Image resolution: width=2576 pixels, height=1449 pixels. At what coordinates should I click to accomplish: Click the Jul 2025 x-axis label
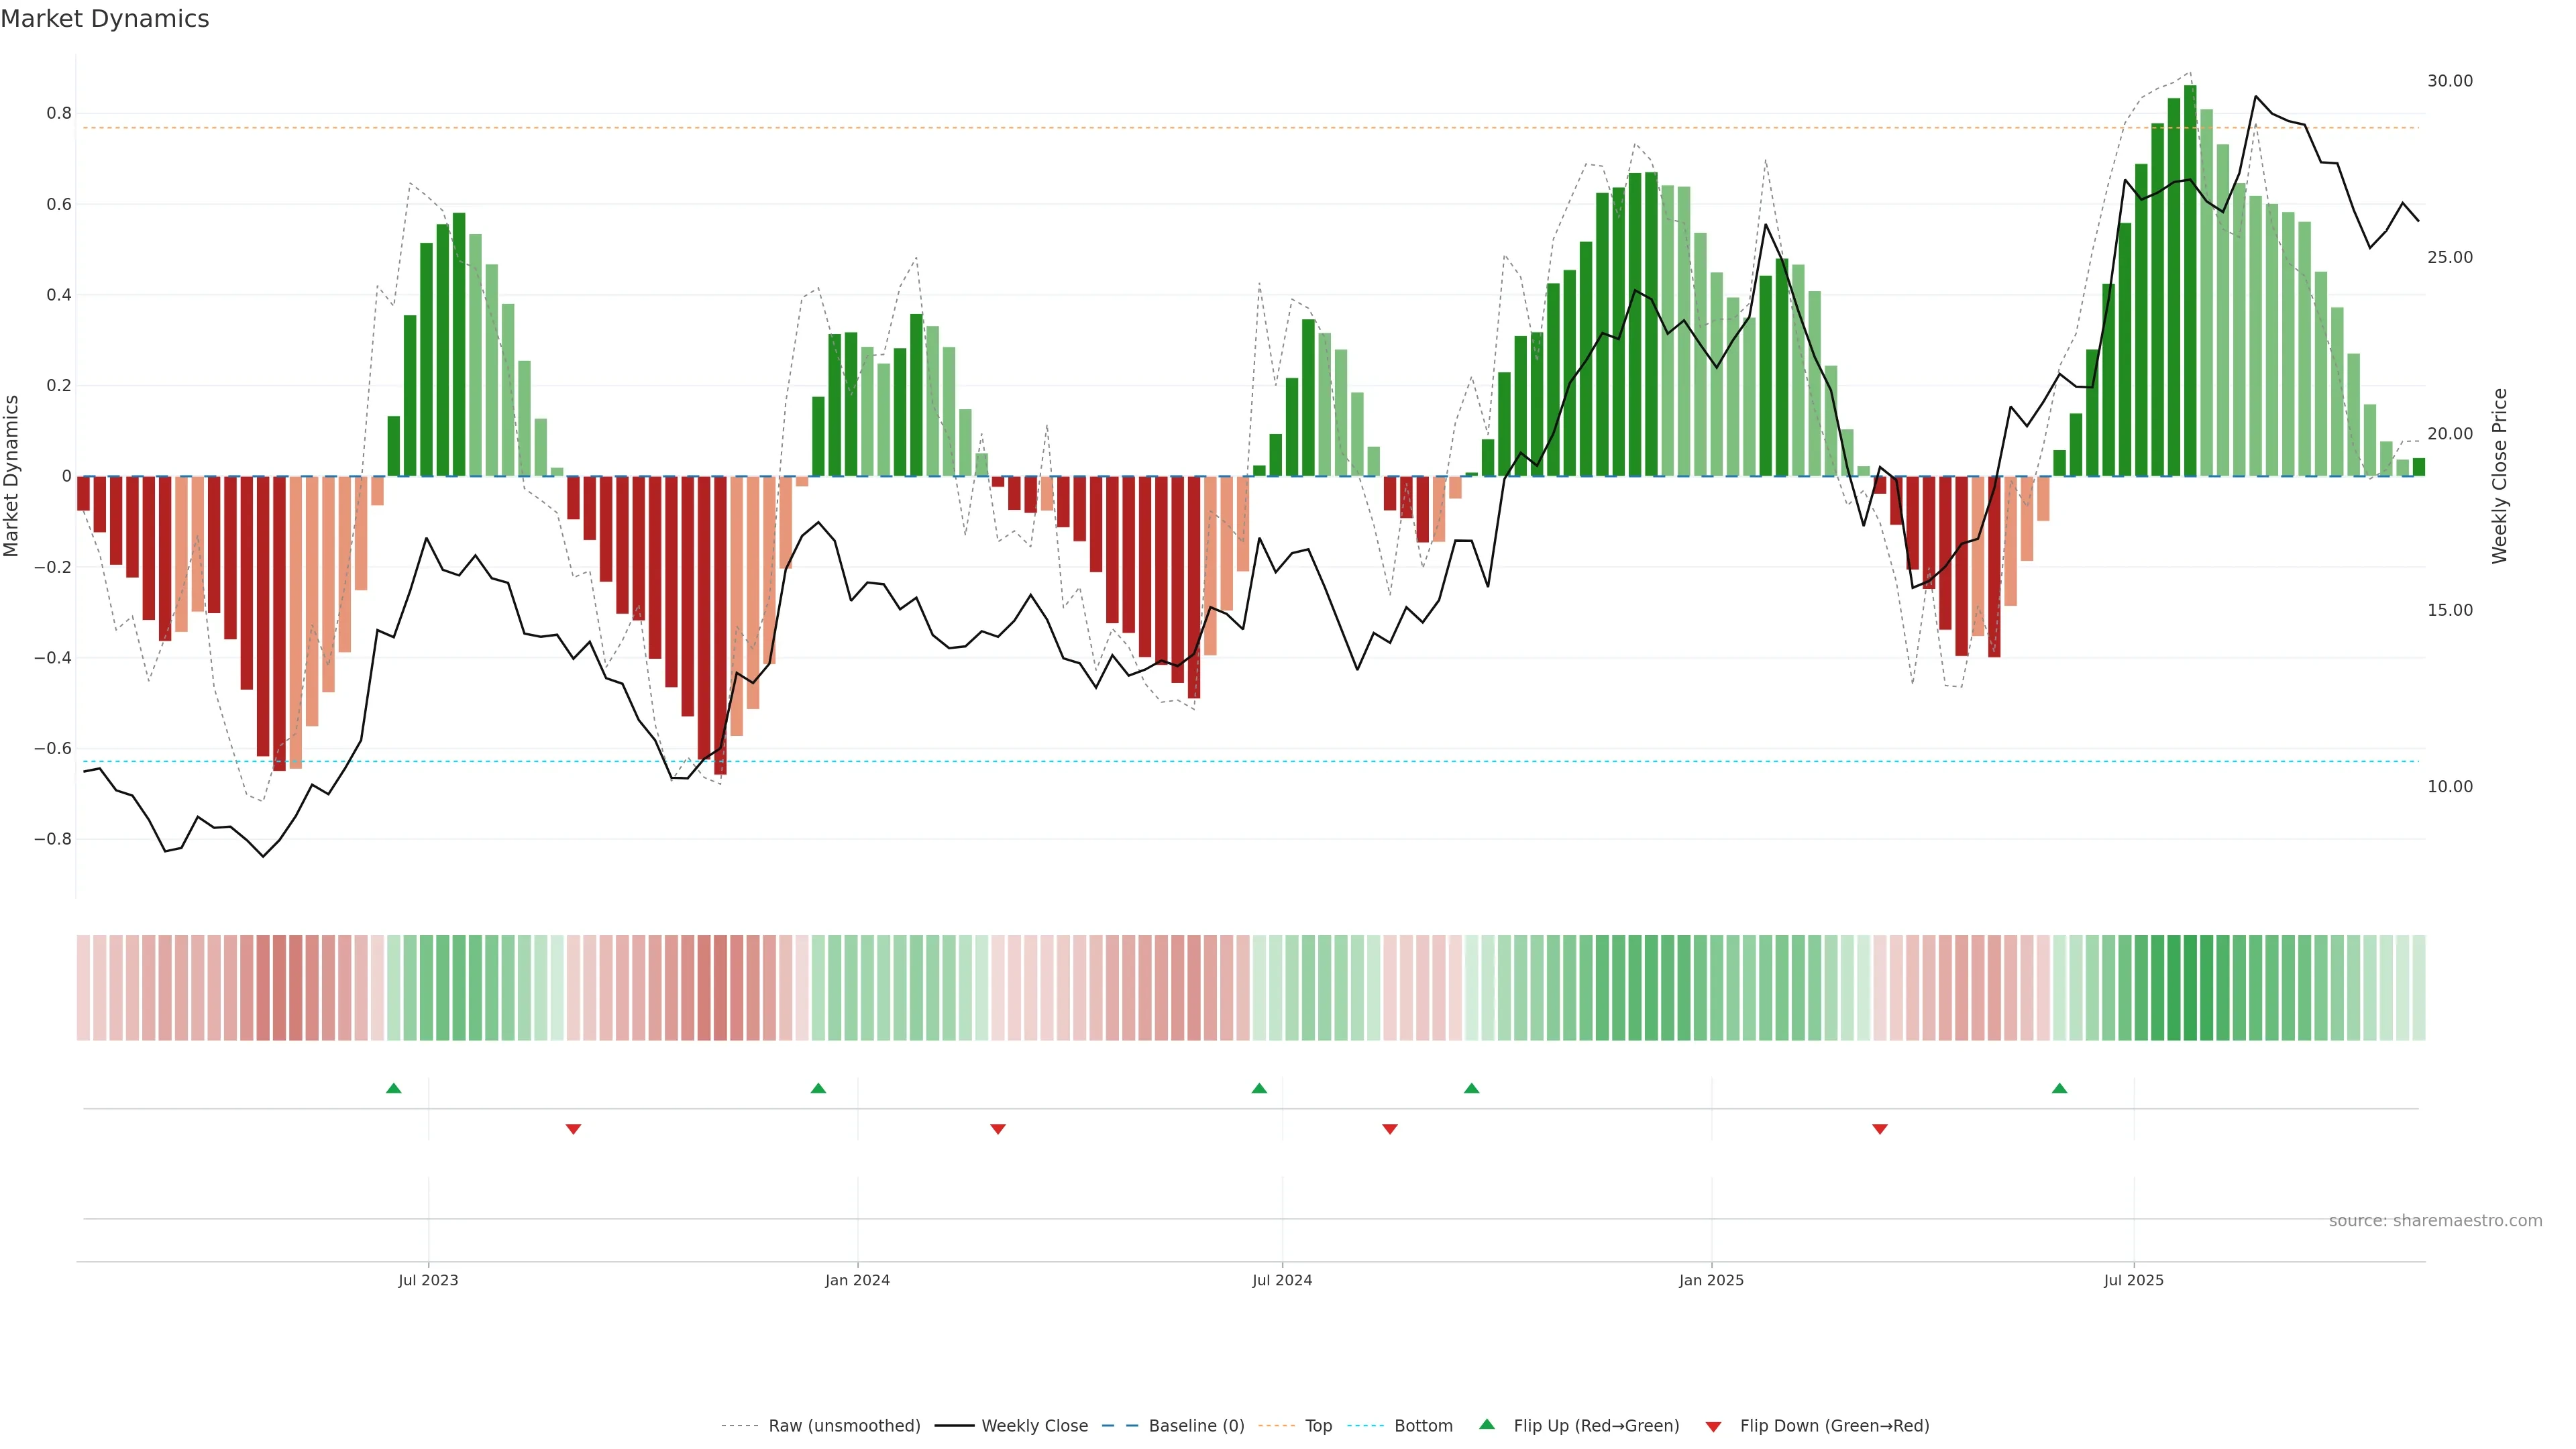(x=2133, y=1280)
